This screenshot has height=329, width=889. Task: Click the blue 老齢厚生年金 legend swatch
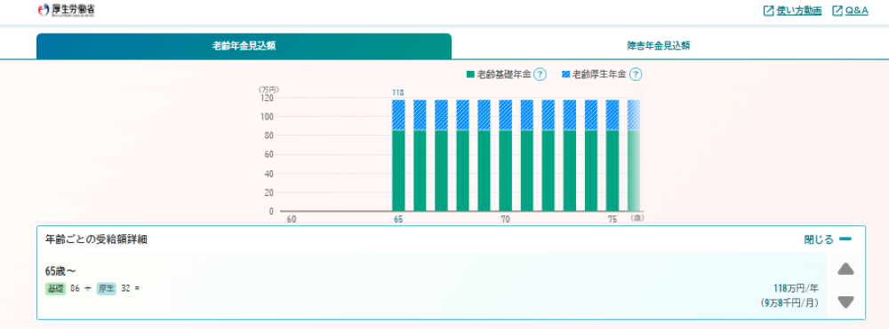click(x=565, y=74)
